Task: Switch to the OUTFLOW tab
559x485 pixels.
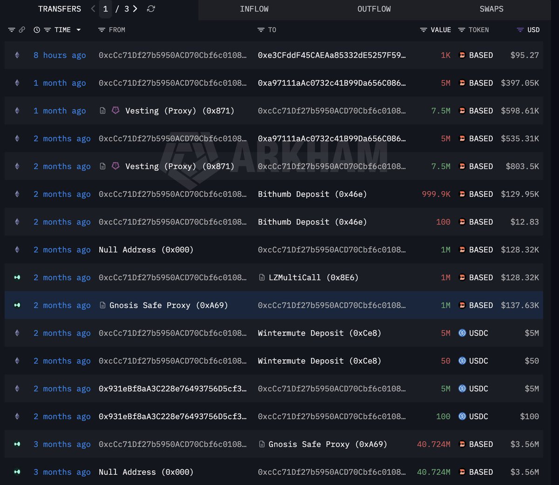Action: pyautogui.click(x=374, y=9)
